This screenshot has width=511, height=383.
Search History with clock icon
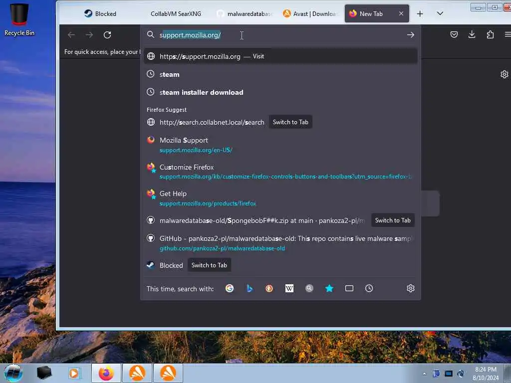click(369, 288)
